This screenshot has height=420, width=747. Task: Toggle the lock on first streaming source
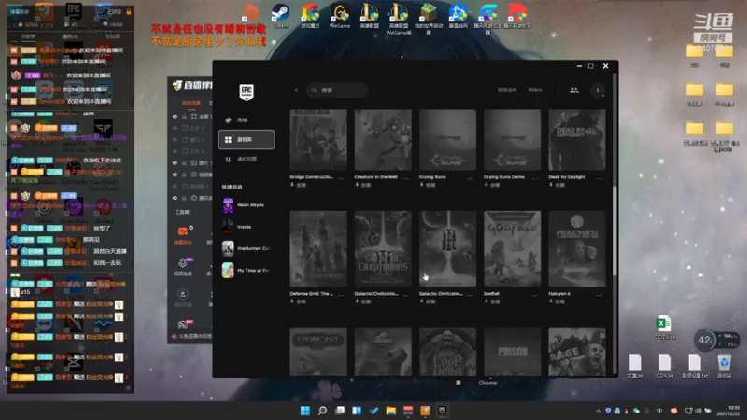[184, 116]
